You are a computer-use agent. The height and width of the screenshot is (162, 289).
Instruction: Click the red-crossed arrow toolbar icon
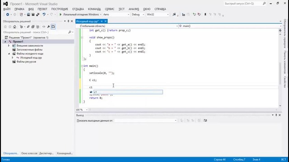click(x=199, y=14)
